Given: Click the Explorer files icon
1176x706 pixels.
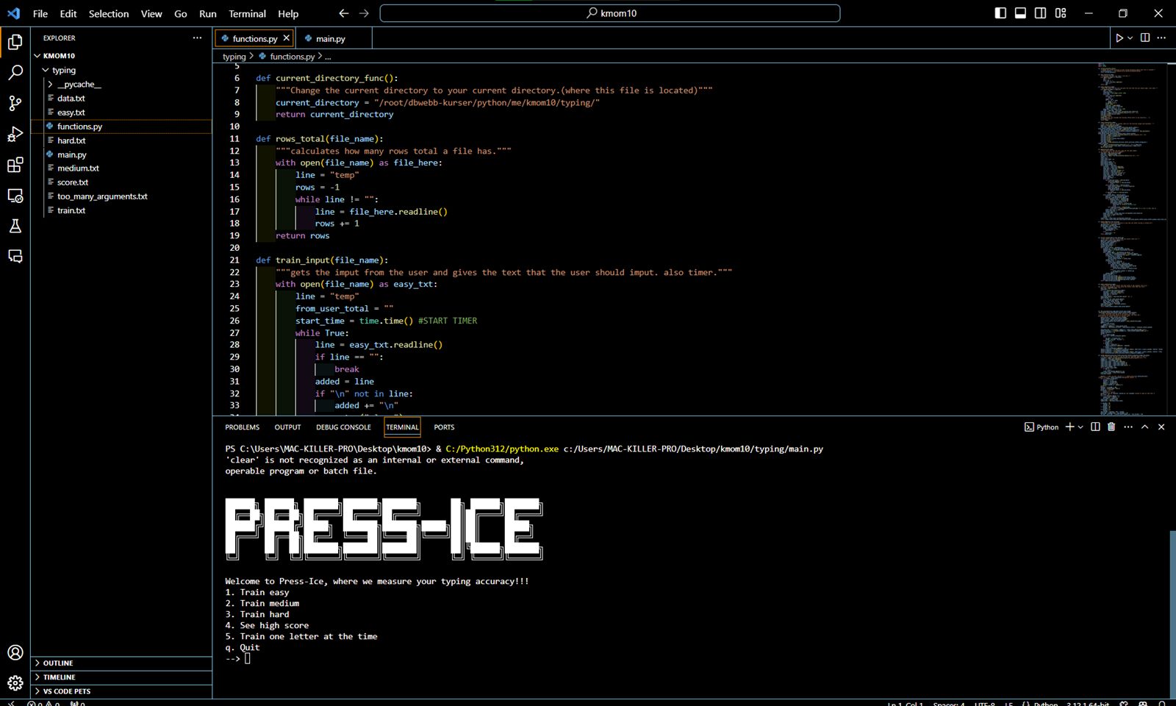Looking at the screenshot, I should coord(15,42).
